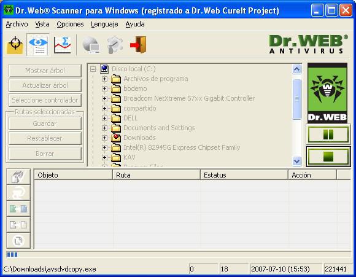Click the scan target crosshair toolbar icon
356x277 pixels.
tap(15, 45)
